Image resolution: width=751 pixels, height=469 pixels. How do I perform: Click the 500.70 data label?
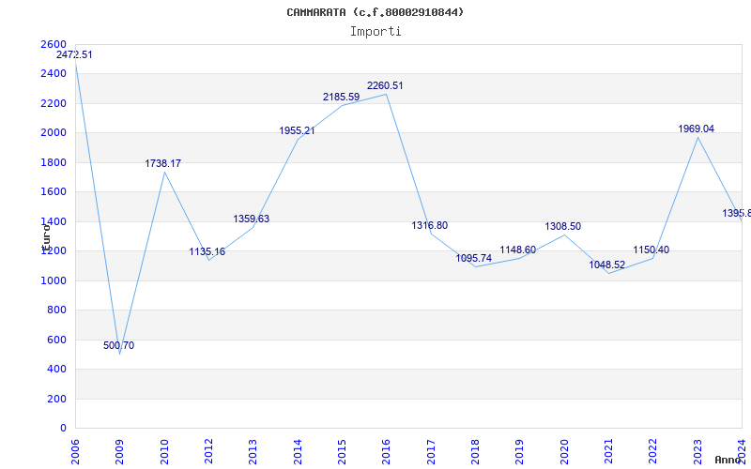119,345
